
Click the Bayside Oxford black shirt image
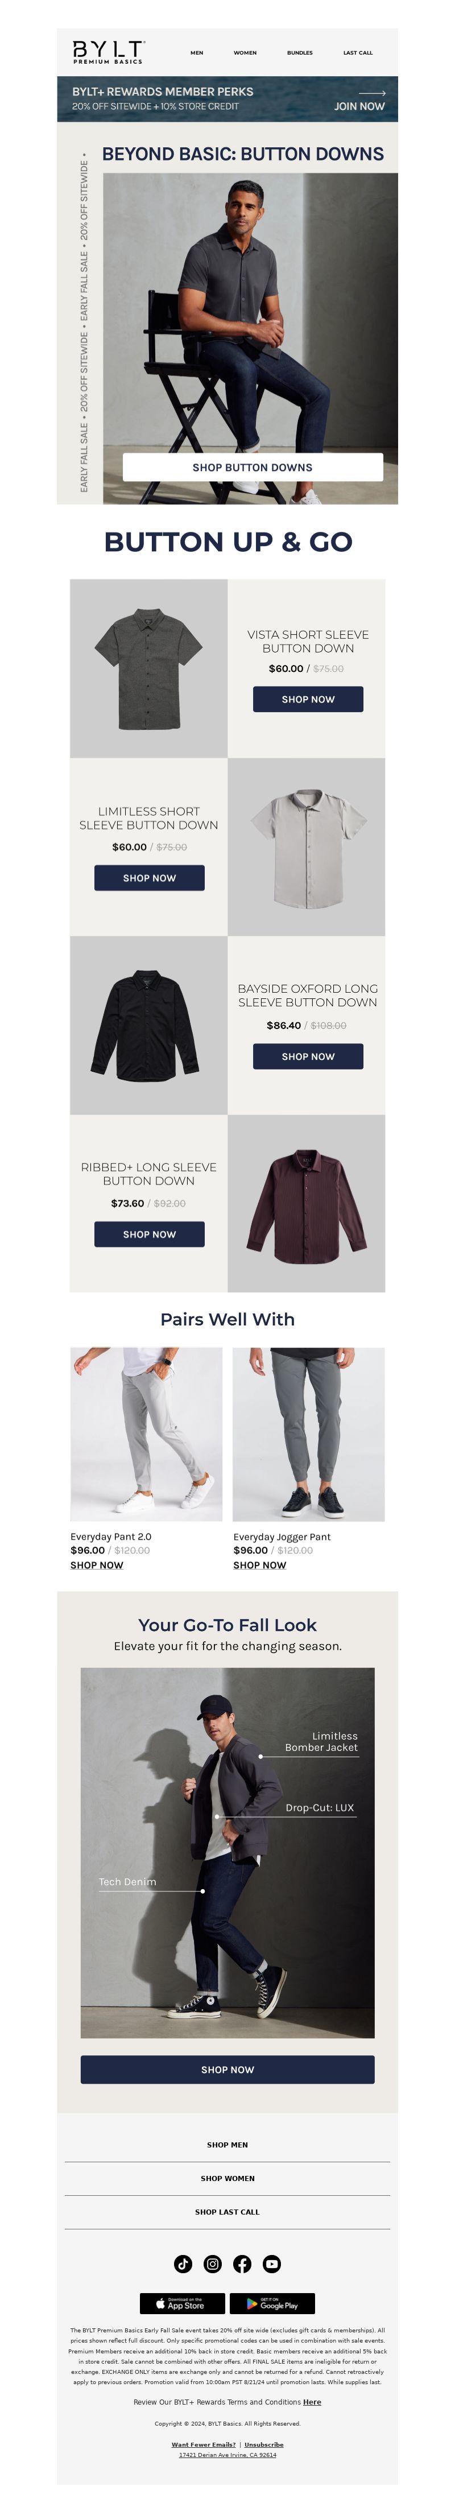point(149,1025)
